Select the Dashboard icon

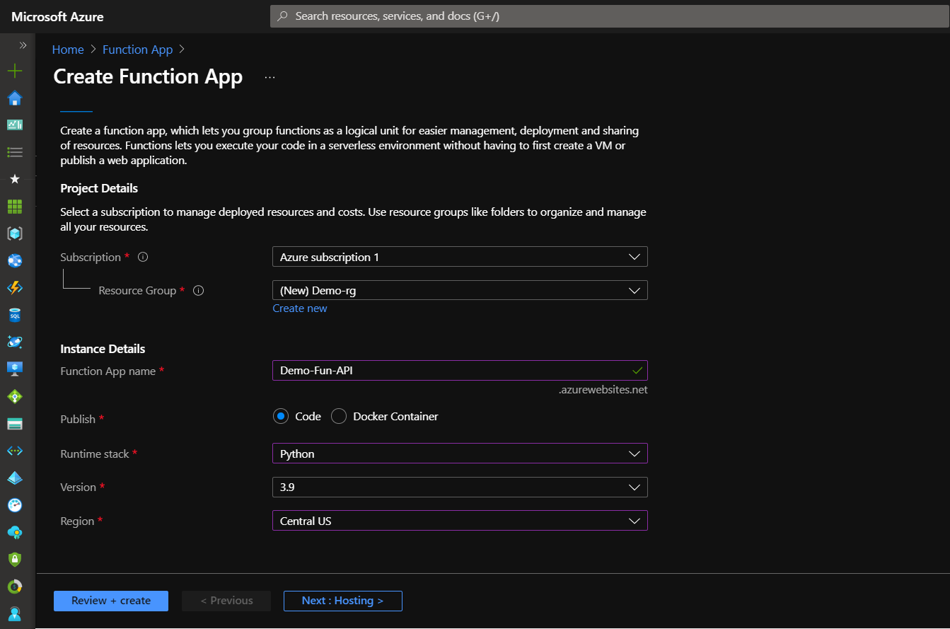click(x=15, y=125)
